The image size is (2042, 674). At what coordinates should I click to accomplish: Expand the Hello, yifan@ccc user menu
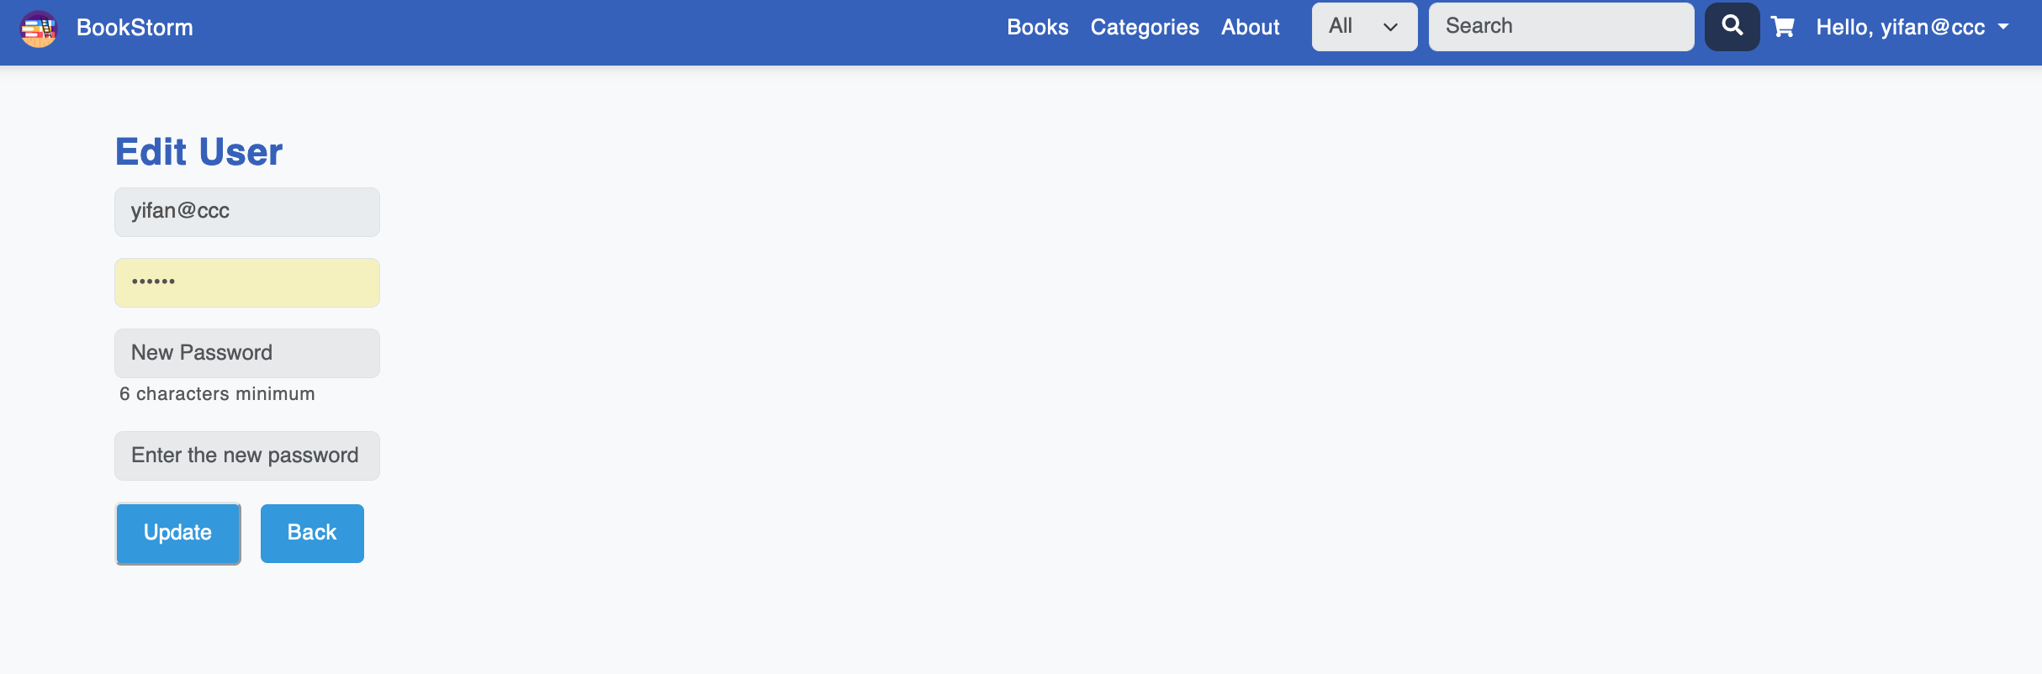[x=1912, y=28]
